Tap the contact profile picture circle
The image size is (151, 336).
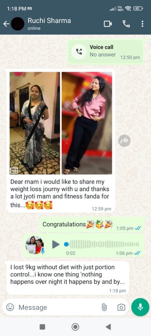[x=18, y=24]
